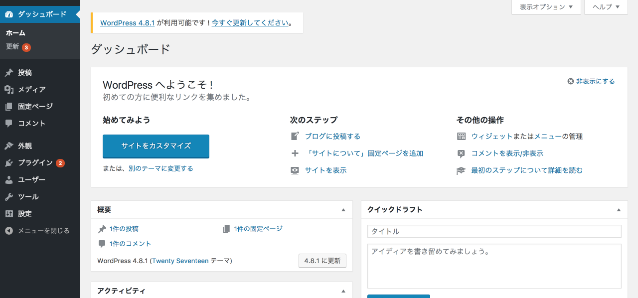Open the Twenty Seventeen theme link

[x=180, y=261]
